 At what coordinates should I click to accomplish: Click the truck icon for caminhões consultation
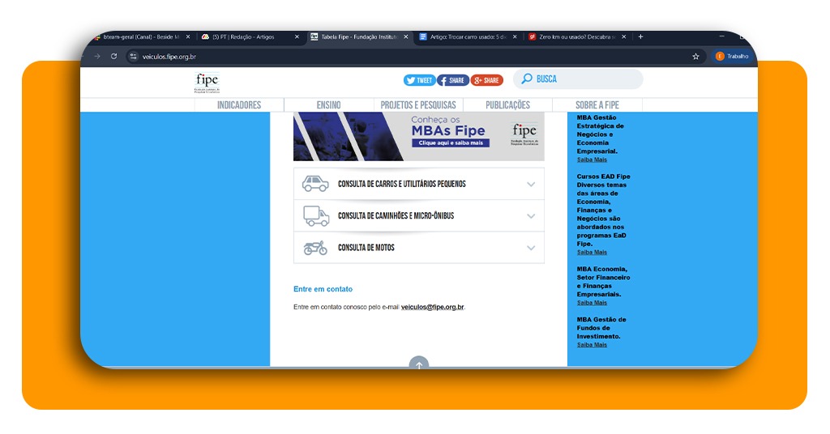click(316, 216)
